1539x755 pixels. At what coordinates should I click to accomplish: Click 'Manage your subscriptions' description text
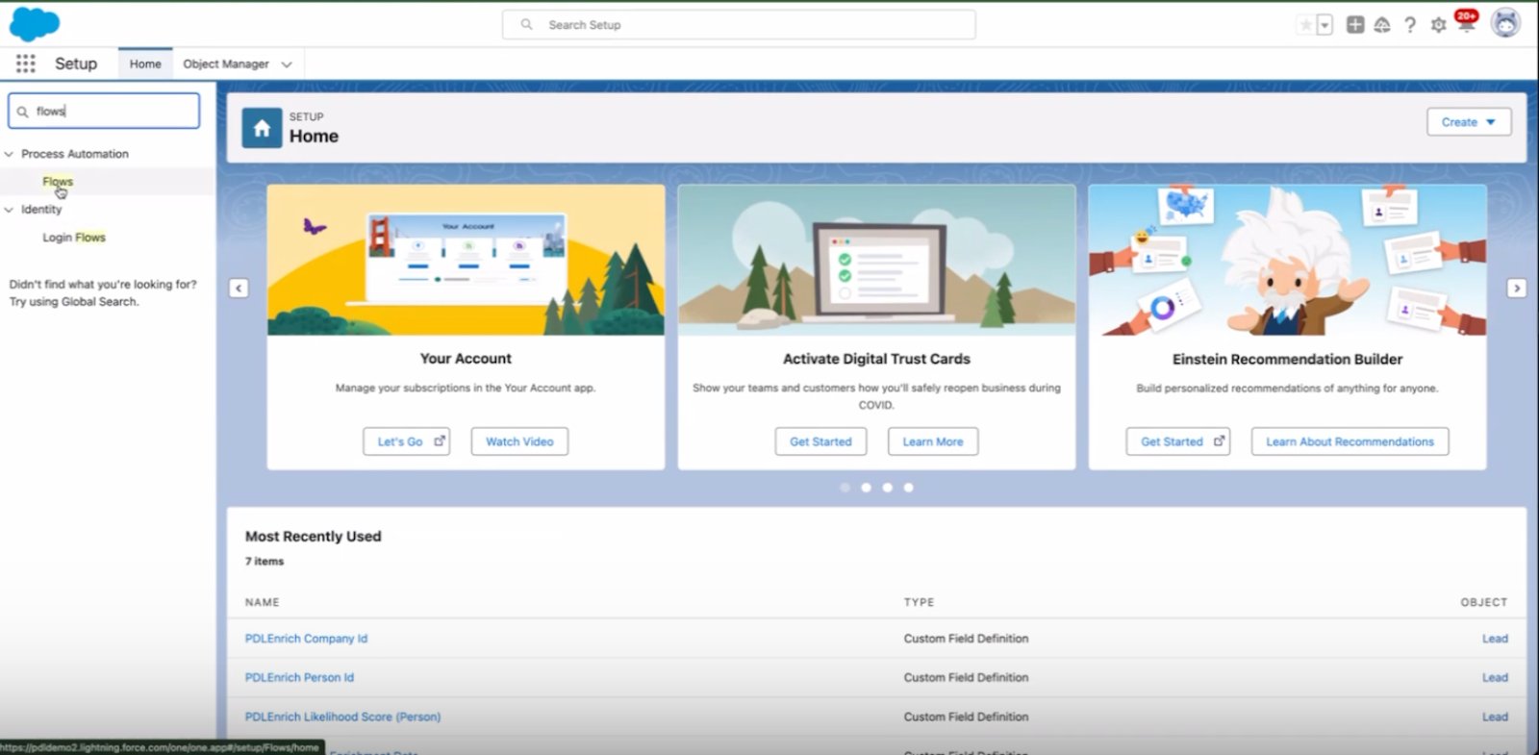tap(466, 389)
